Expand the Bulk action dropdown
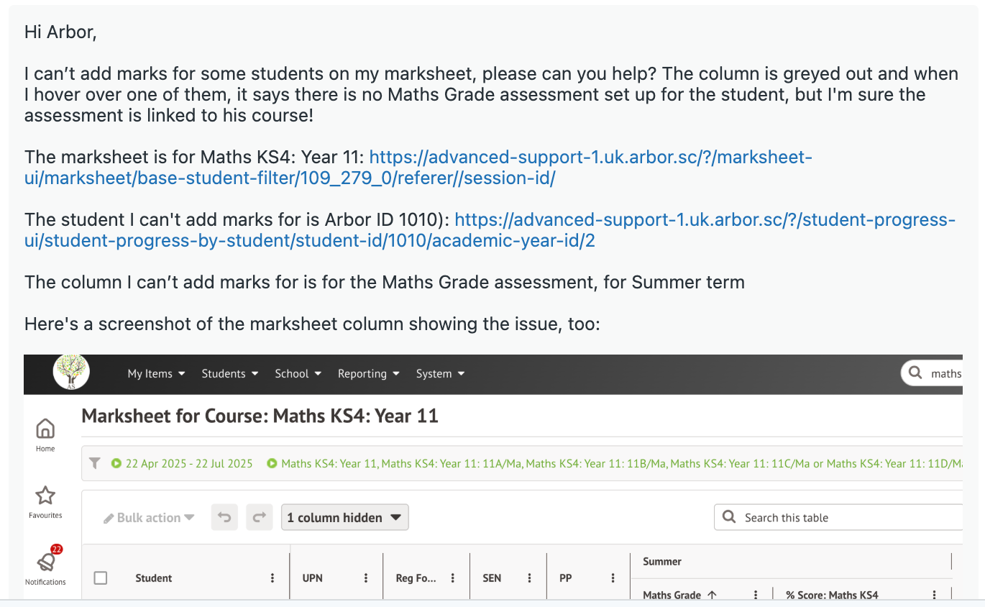 [x=149, y=518]
